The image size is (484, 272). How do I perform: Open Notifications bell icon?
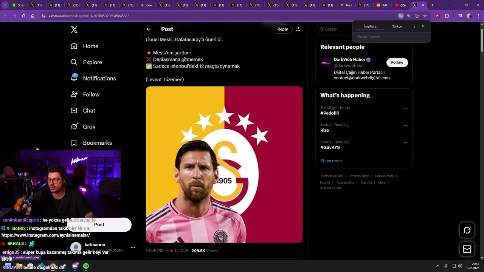coord(74,78)
